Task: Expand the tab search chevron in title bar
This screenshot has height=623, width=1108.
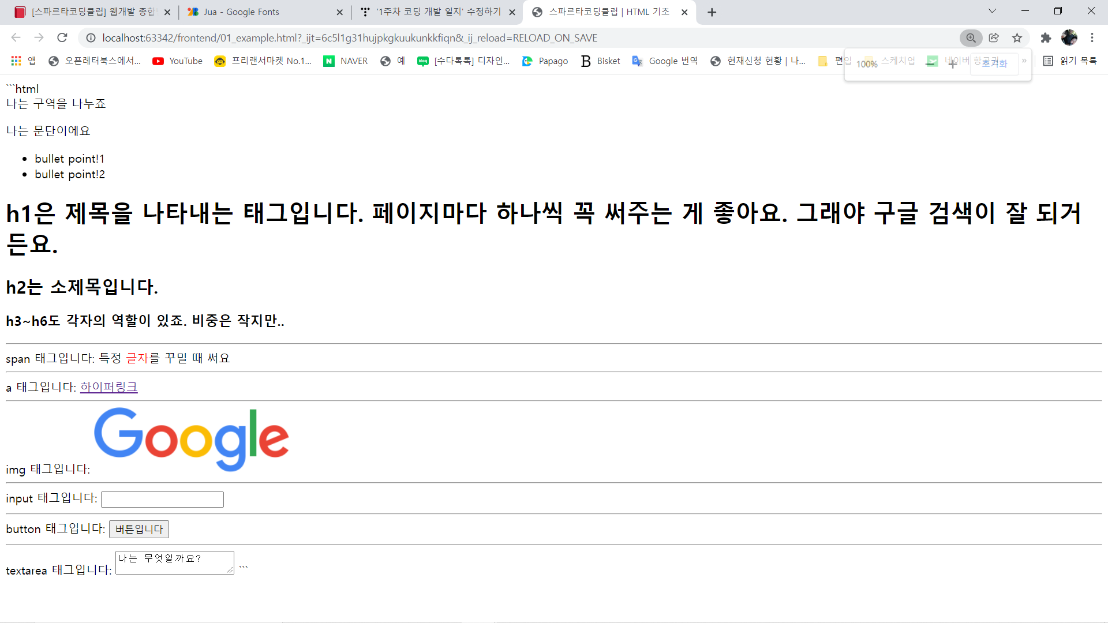Action: 992,11
